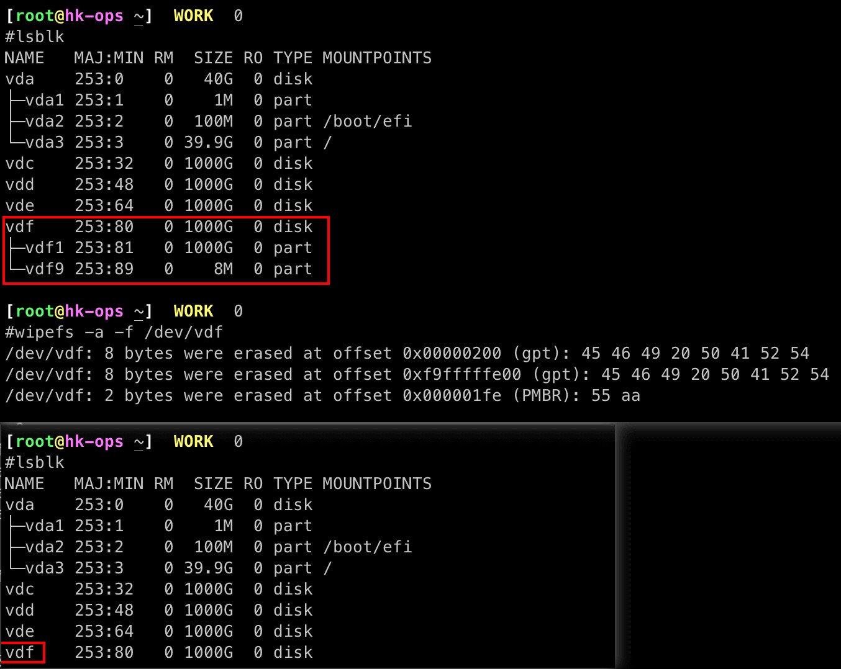Click hk-ops hostname in the topmost prompt
This screenshot has width=841, height=669.
pos(94,16)
